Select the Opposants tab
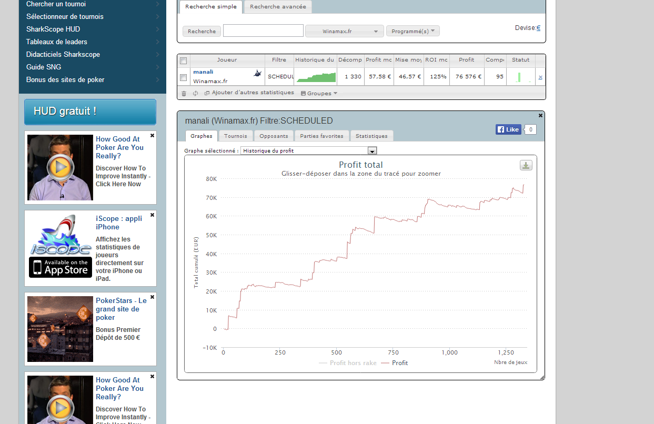This screenshot has height=424, width=654. [x=274, y=136]
